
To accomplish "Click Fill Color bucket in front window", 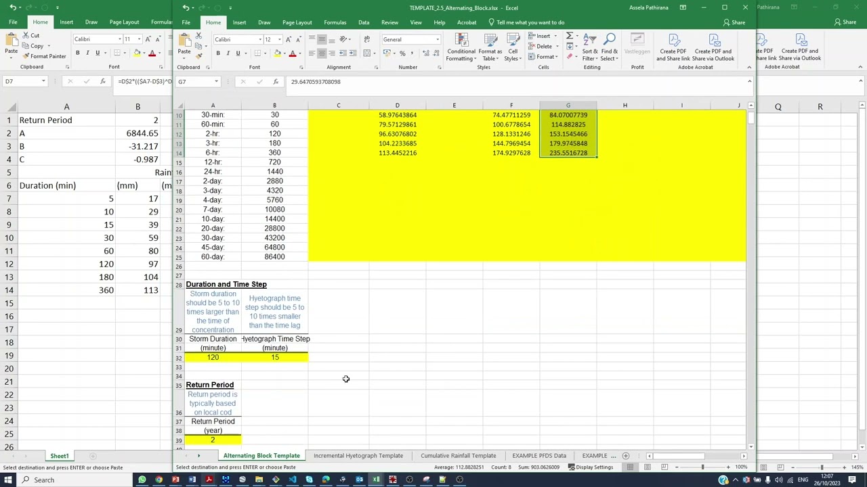I will tap(277, 53).
